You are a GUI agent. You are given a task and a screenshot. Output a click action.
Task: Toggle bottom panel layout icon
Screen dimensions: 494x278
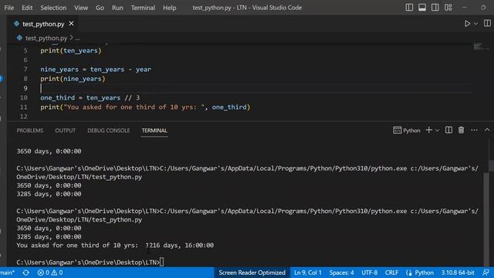(422, 7)
